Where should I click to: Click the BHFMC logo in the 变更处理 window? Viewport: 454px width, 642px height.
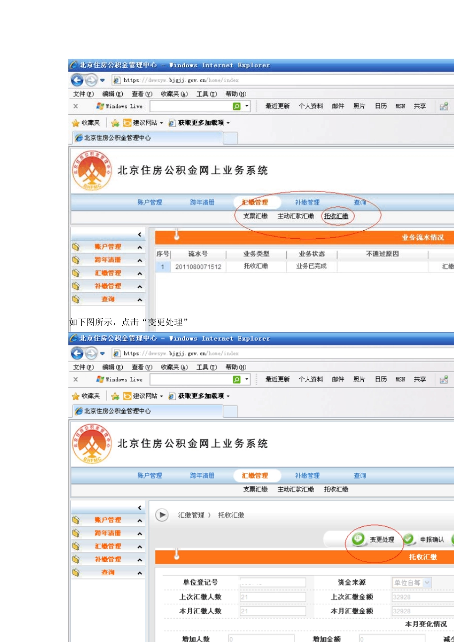[x=92, y=444]
